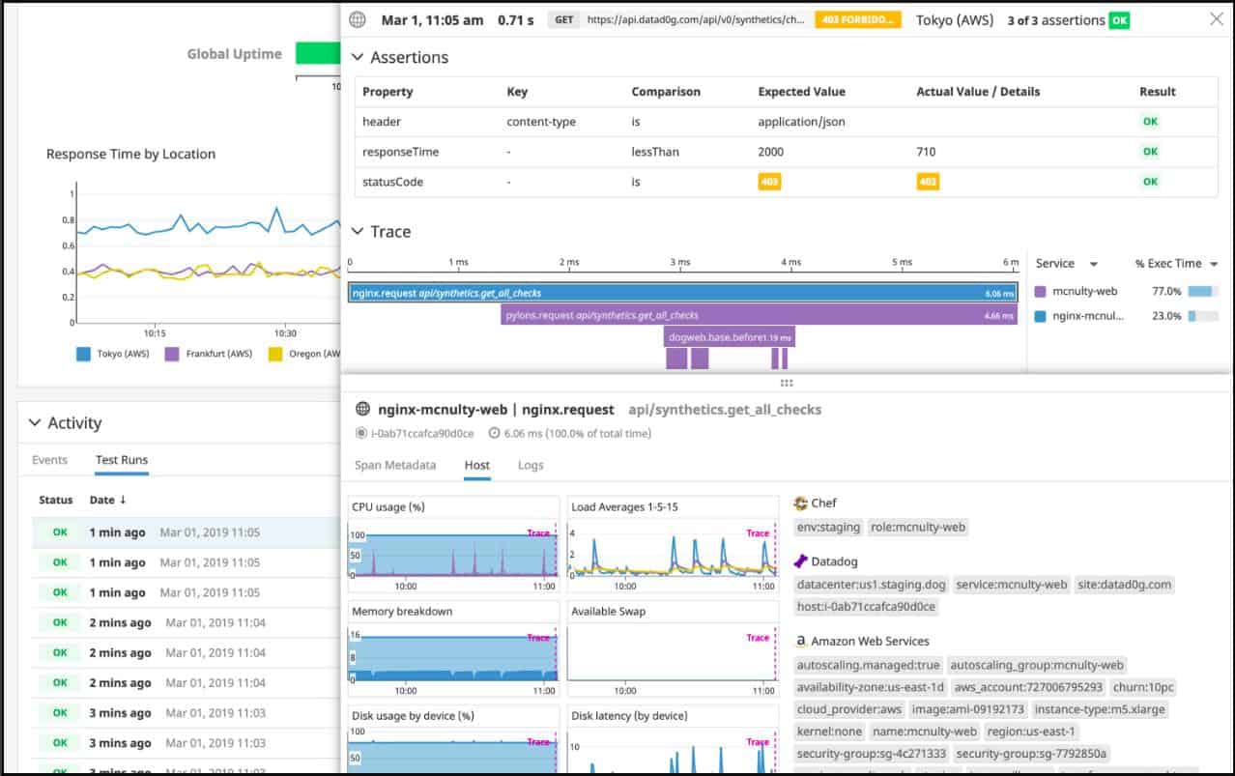1235x776 pixels.
Task: Open the Disk latency (by device) graph
Action: click(x=673, y=739)
